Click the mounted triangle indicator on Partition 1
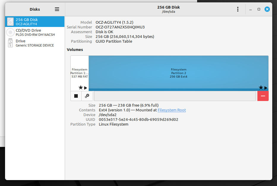Viewport: 277px width, 186px height. (85, 88)
